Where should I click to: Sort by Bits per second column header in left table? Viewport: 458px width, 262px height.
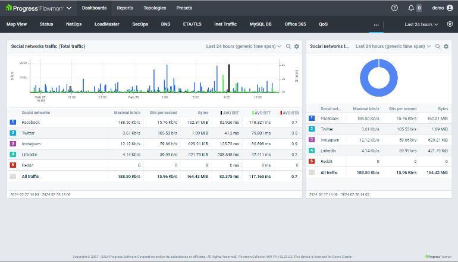coord(162,112)
